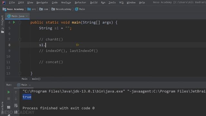Click line number 8 in gutter
Viewport: 206px width, 116px height.
click(9, 45)
